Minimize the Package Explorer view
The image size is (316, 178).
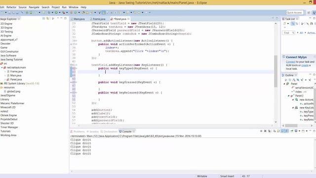point(61,18)
